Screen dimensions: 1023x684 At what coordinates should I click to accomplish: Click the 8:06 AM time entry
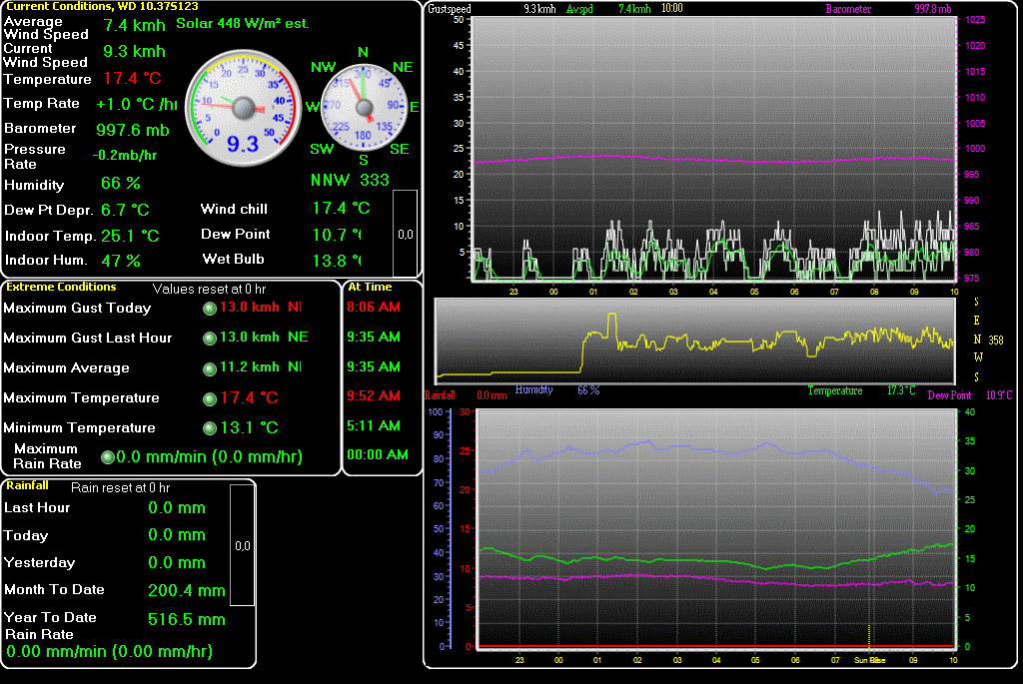(x=374, y=308)
